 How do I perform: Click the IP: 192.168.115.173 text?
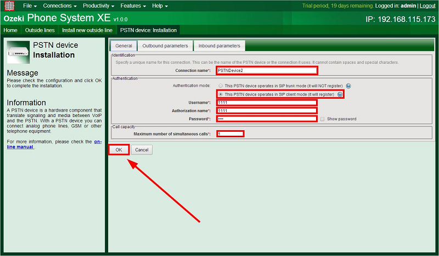[x=401, y=19]
